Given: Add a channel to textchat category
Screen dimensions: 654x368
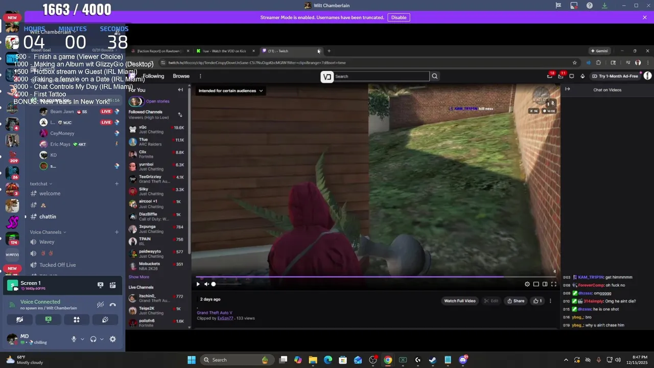Looking at the screenshot, I should point(116,184).
